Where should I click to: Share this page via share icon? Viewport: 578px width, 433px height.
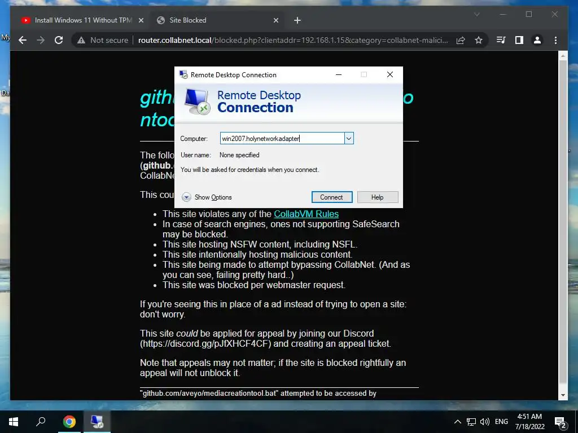[x=461, y=40]
